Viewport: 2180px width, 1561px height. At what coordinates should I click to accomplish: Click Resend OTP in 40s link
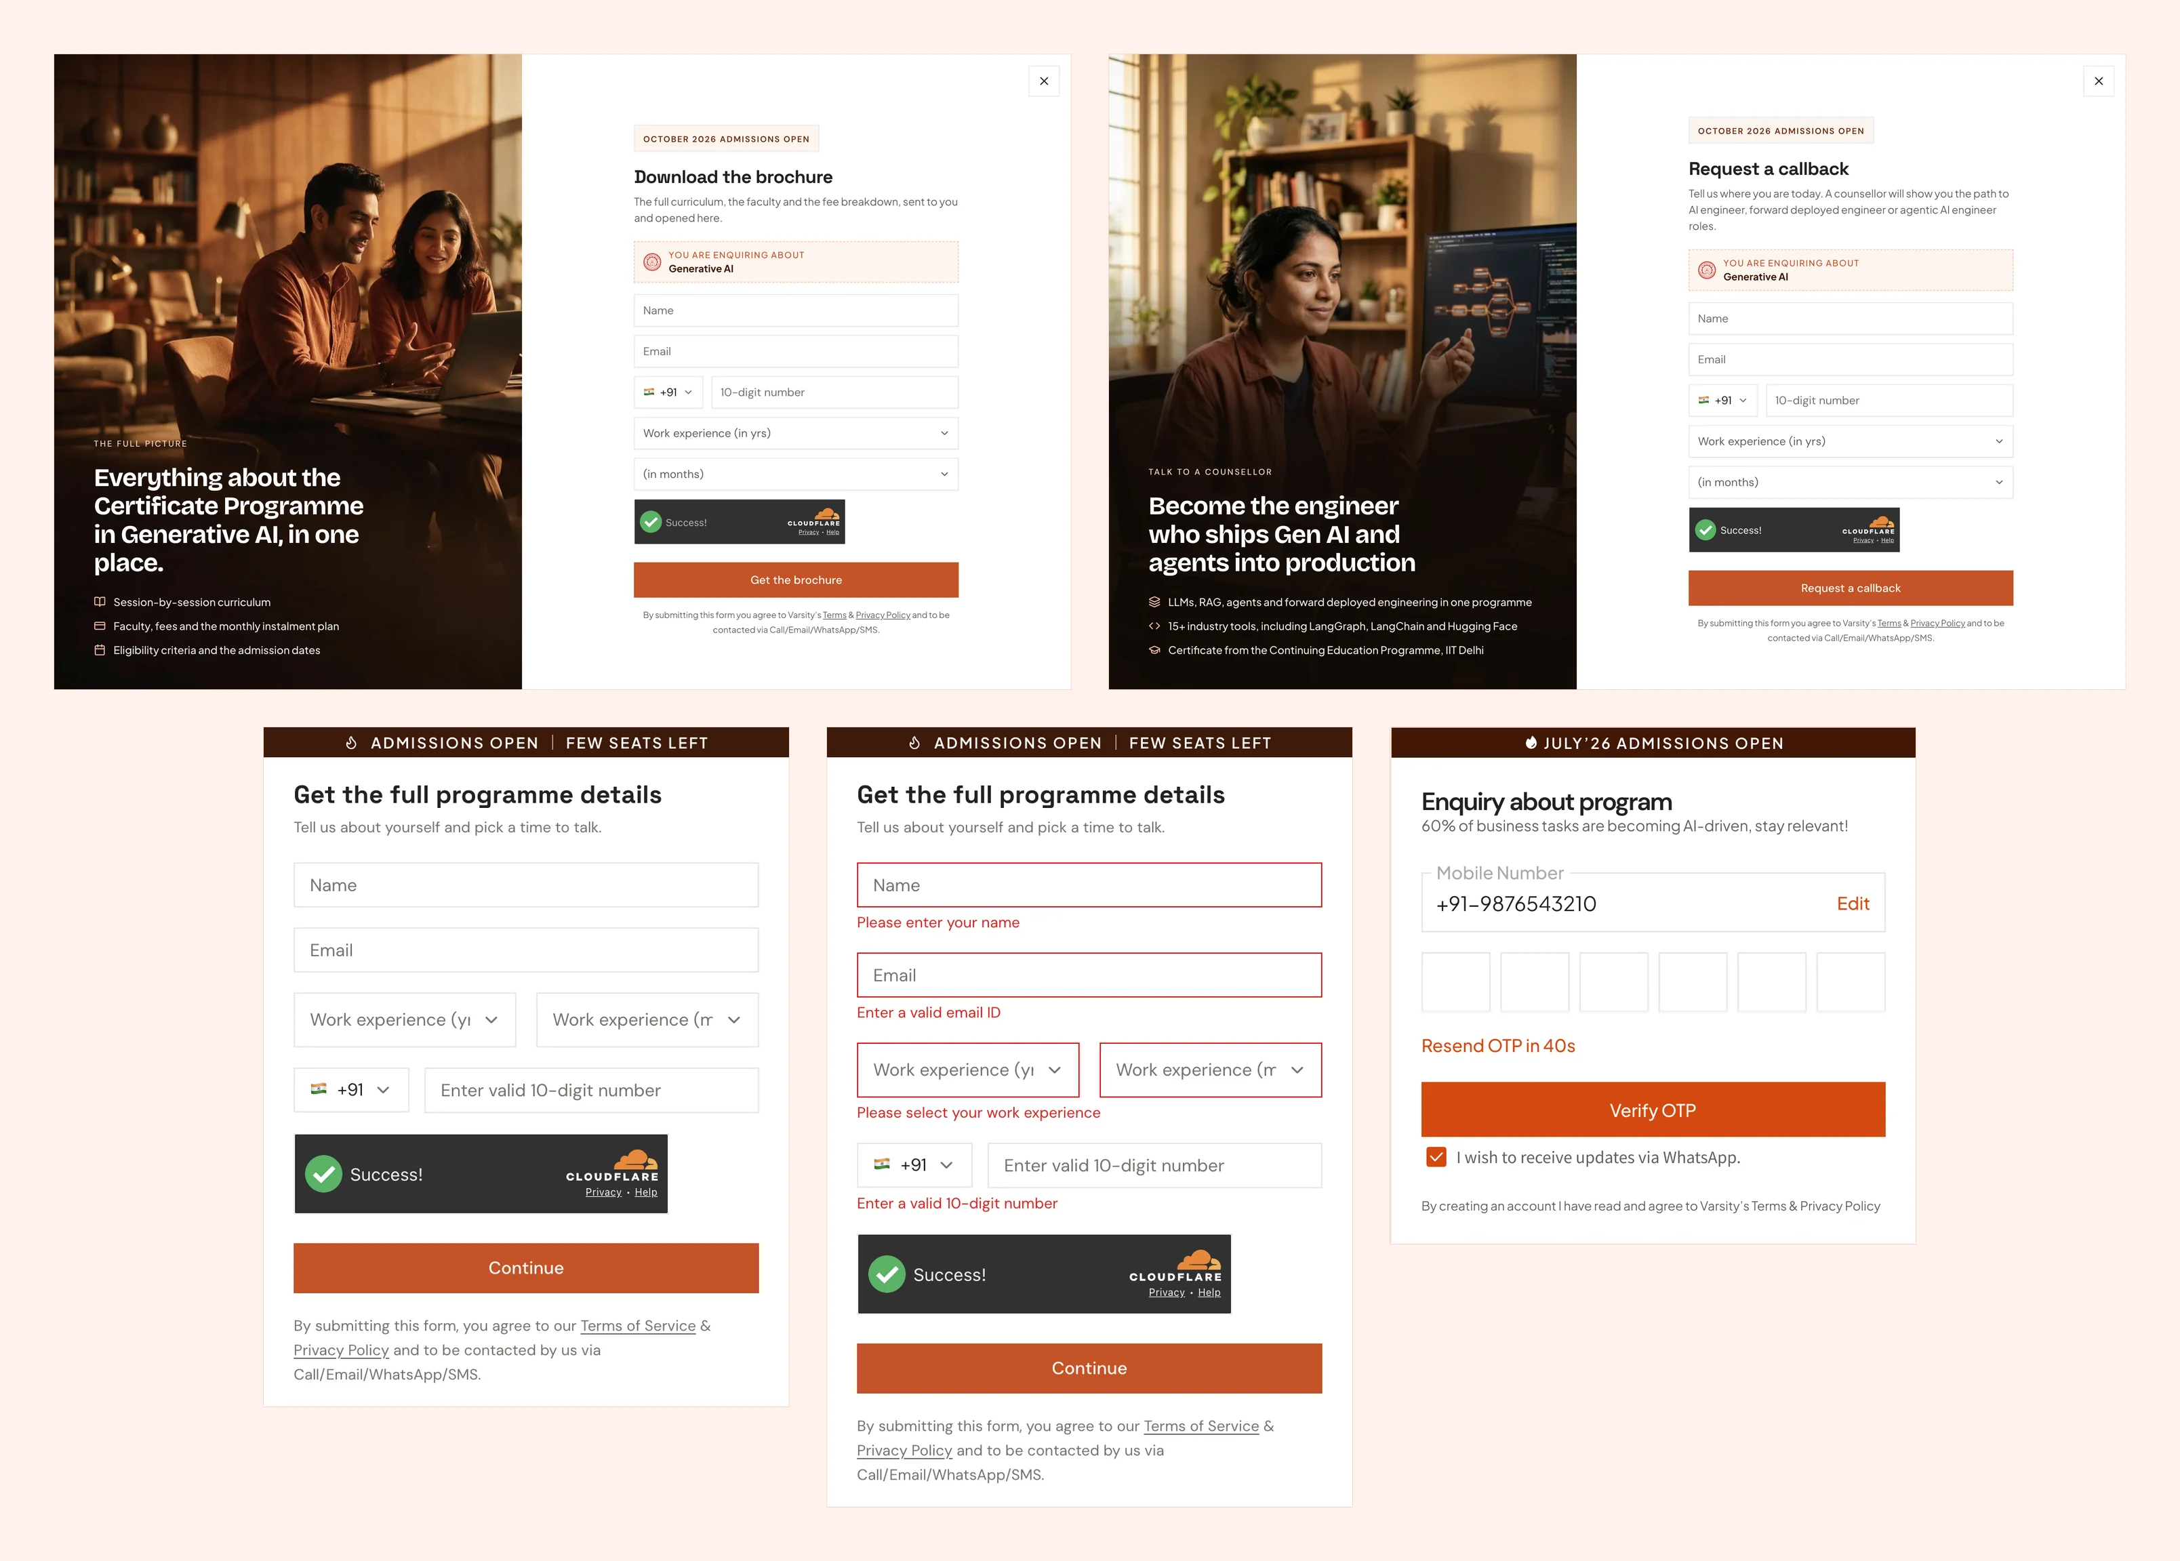[x=1497, y=1046]
